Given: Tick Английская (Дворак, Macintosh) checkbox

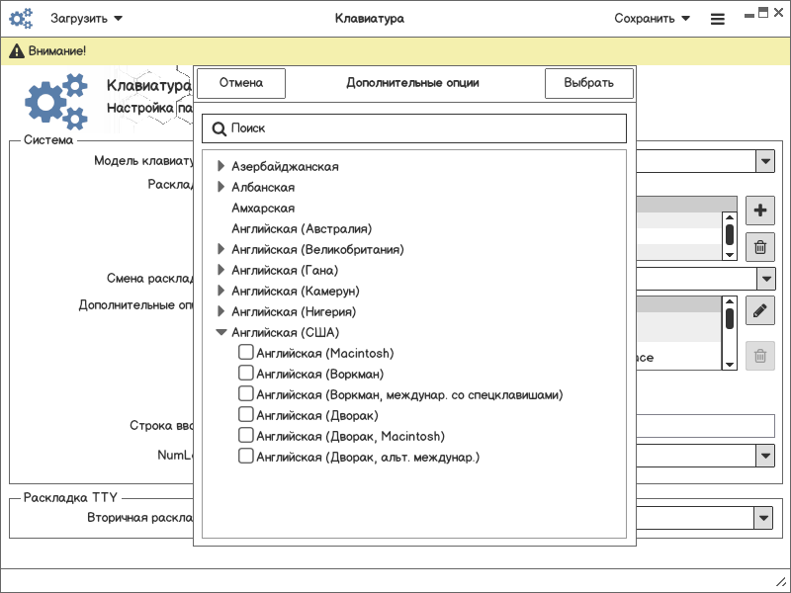Looking at the screenshot, I should coord(245,435).
